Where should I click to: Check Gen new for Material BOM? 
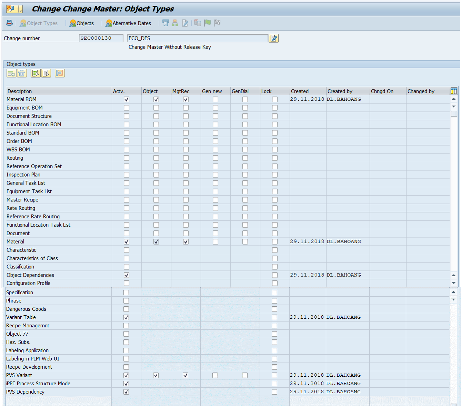point(216,99)
